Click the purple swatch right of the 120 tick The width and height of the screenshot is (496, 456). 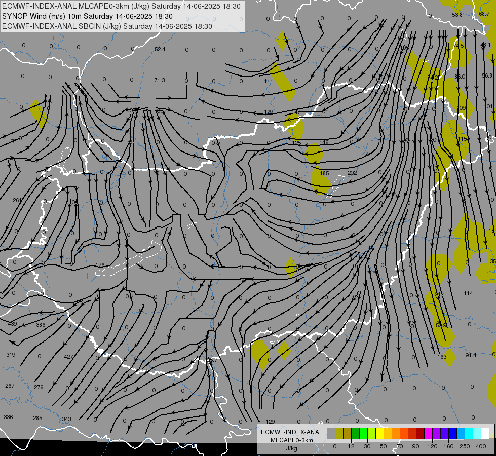pos(437,434)
